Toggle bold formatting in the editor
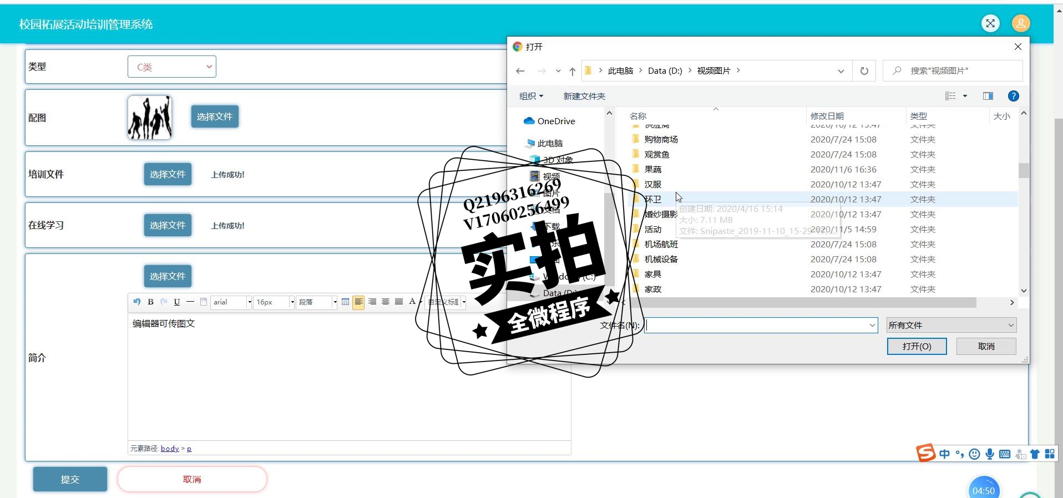This screenshot has height=498, width=1063. [x=150, y=302]
